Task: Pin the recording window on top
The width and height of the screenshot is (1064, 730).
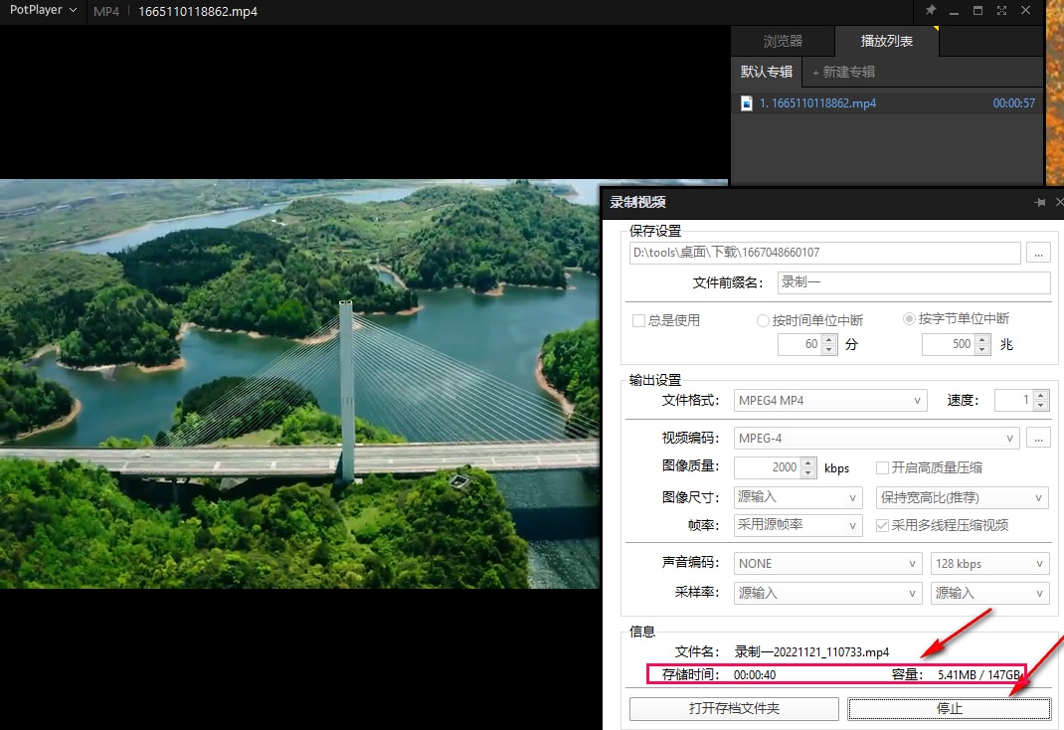Action: coord(1040,202)
